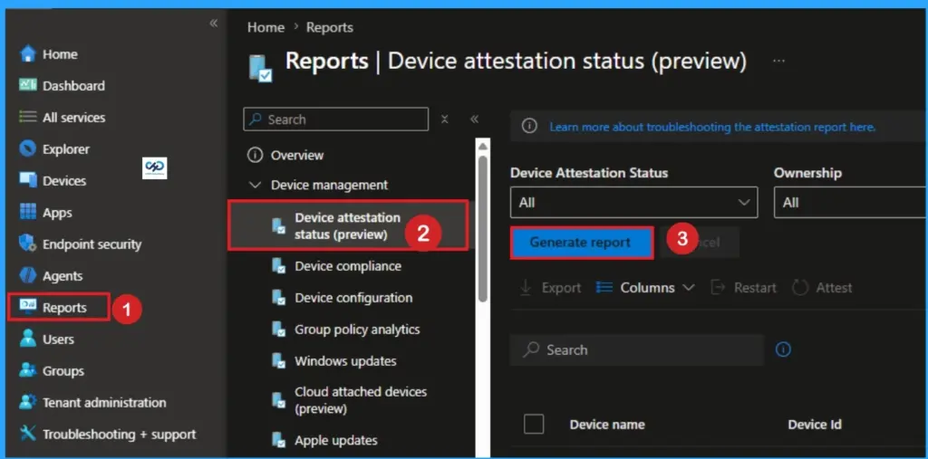Click the Home house icon
Image resolution: width=928 pixels, height=459 pixels.
(28, 53)
